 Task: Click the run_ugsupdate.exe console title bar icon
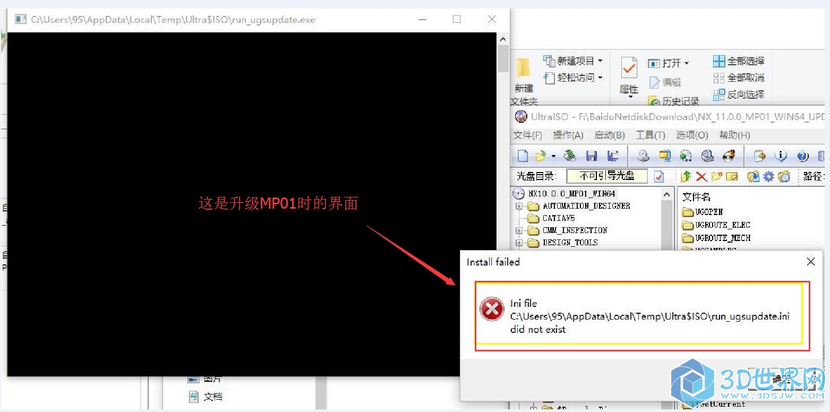click(21, 20)
